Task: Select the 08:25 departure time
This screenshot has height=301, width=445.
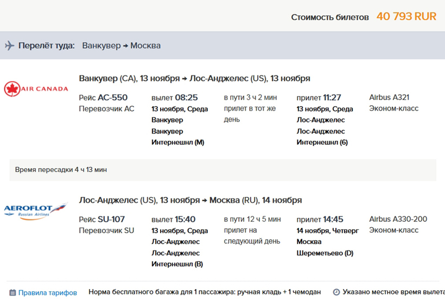Action: tap(186, 98)
